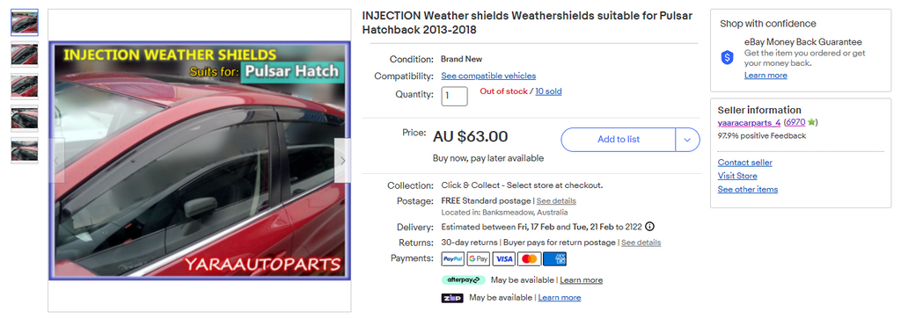
Task: Open seller yaaracarparts_4 profile link
Action: (x=749, y=122)
